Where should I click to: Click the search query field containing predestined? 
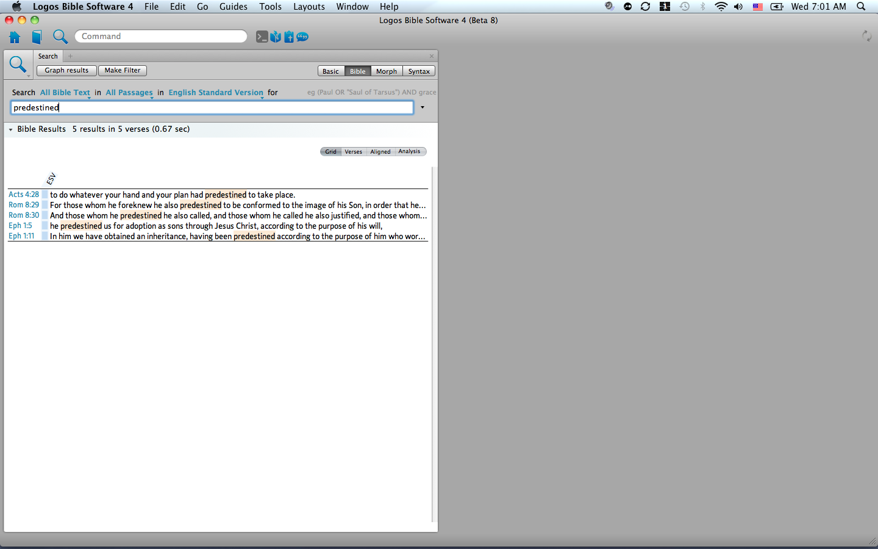212,107
